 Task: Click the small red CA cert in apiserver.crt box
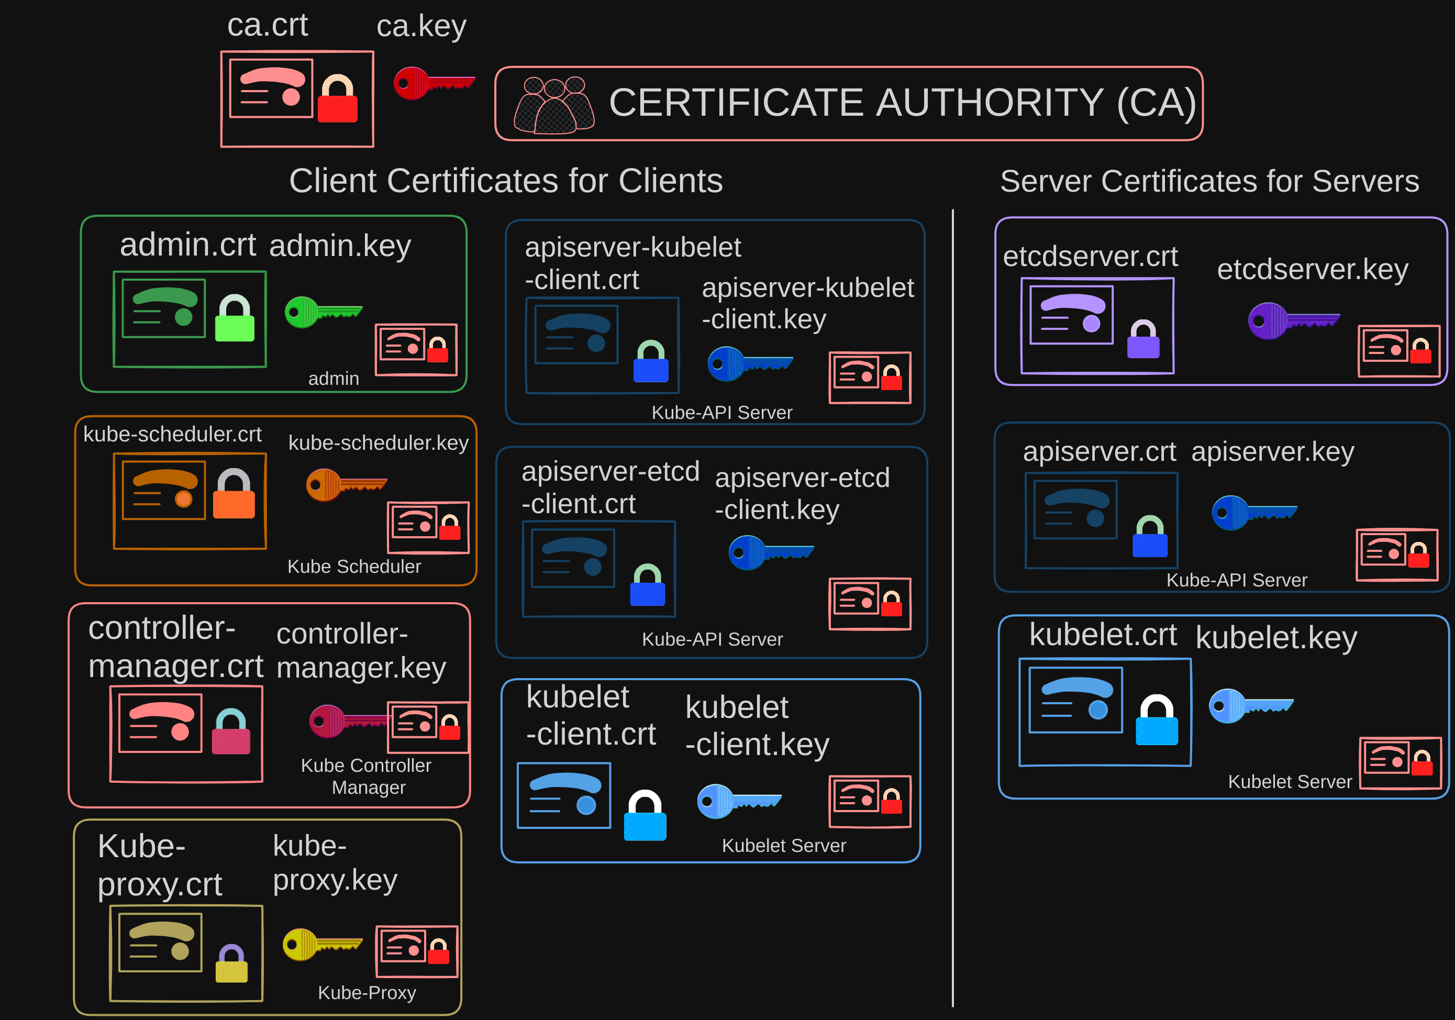1397,555
